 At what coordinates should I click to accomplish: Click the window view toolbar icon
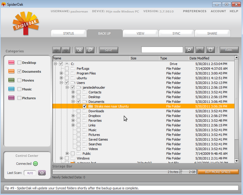coord(79,50)
